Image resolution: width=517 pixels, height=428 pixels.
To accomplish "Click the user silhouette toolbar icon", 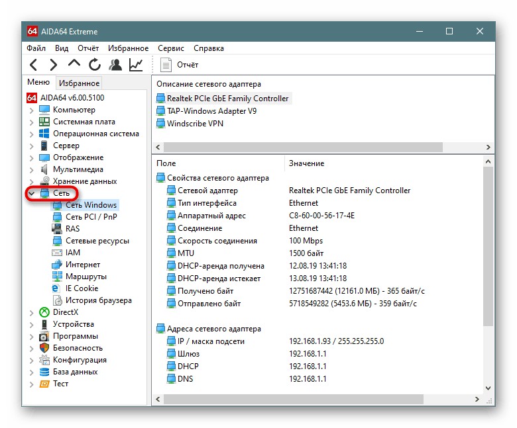I will (x=115, y=65).
